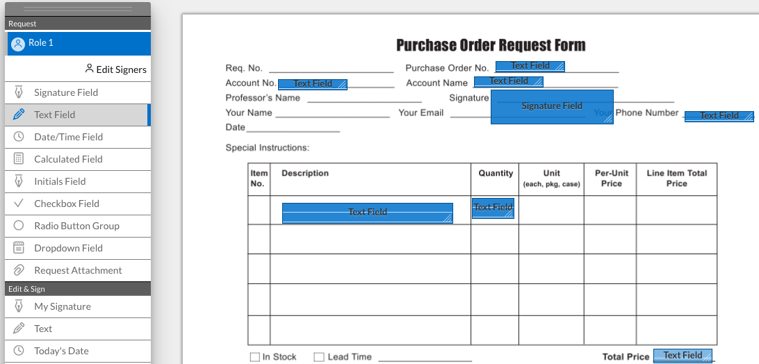Tick the Lead Time checkbox
Image resolution: width=759 pixels, height=364 pixels.
click(x=319, y=357)
